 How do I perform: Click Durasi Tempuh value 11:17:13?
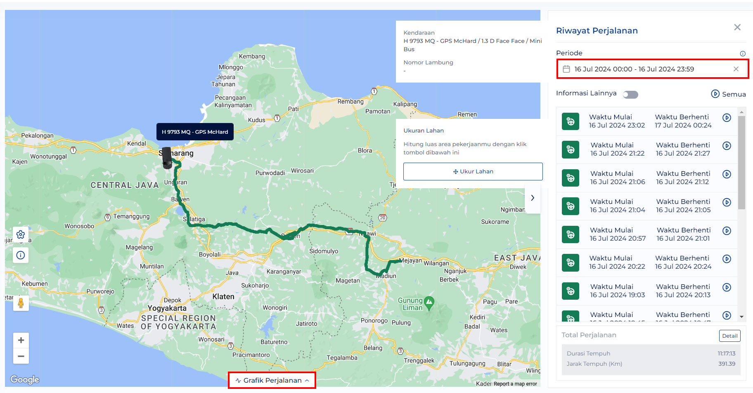tap(727, 353)
